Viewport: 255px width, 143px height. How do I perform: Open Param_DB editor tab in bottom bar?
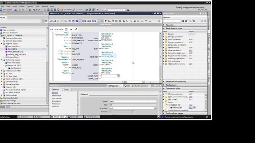(x=75, y=117)
